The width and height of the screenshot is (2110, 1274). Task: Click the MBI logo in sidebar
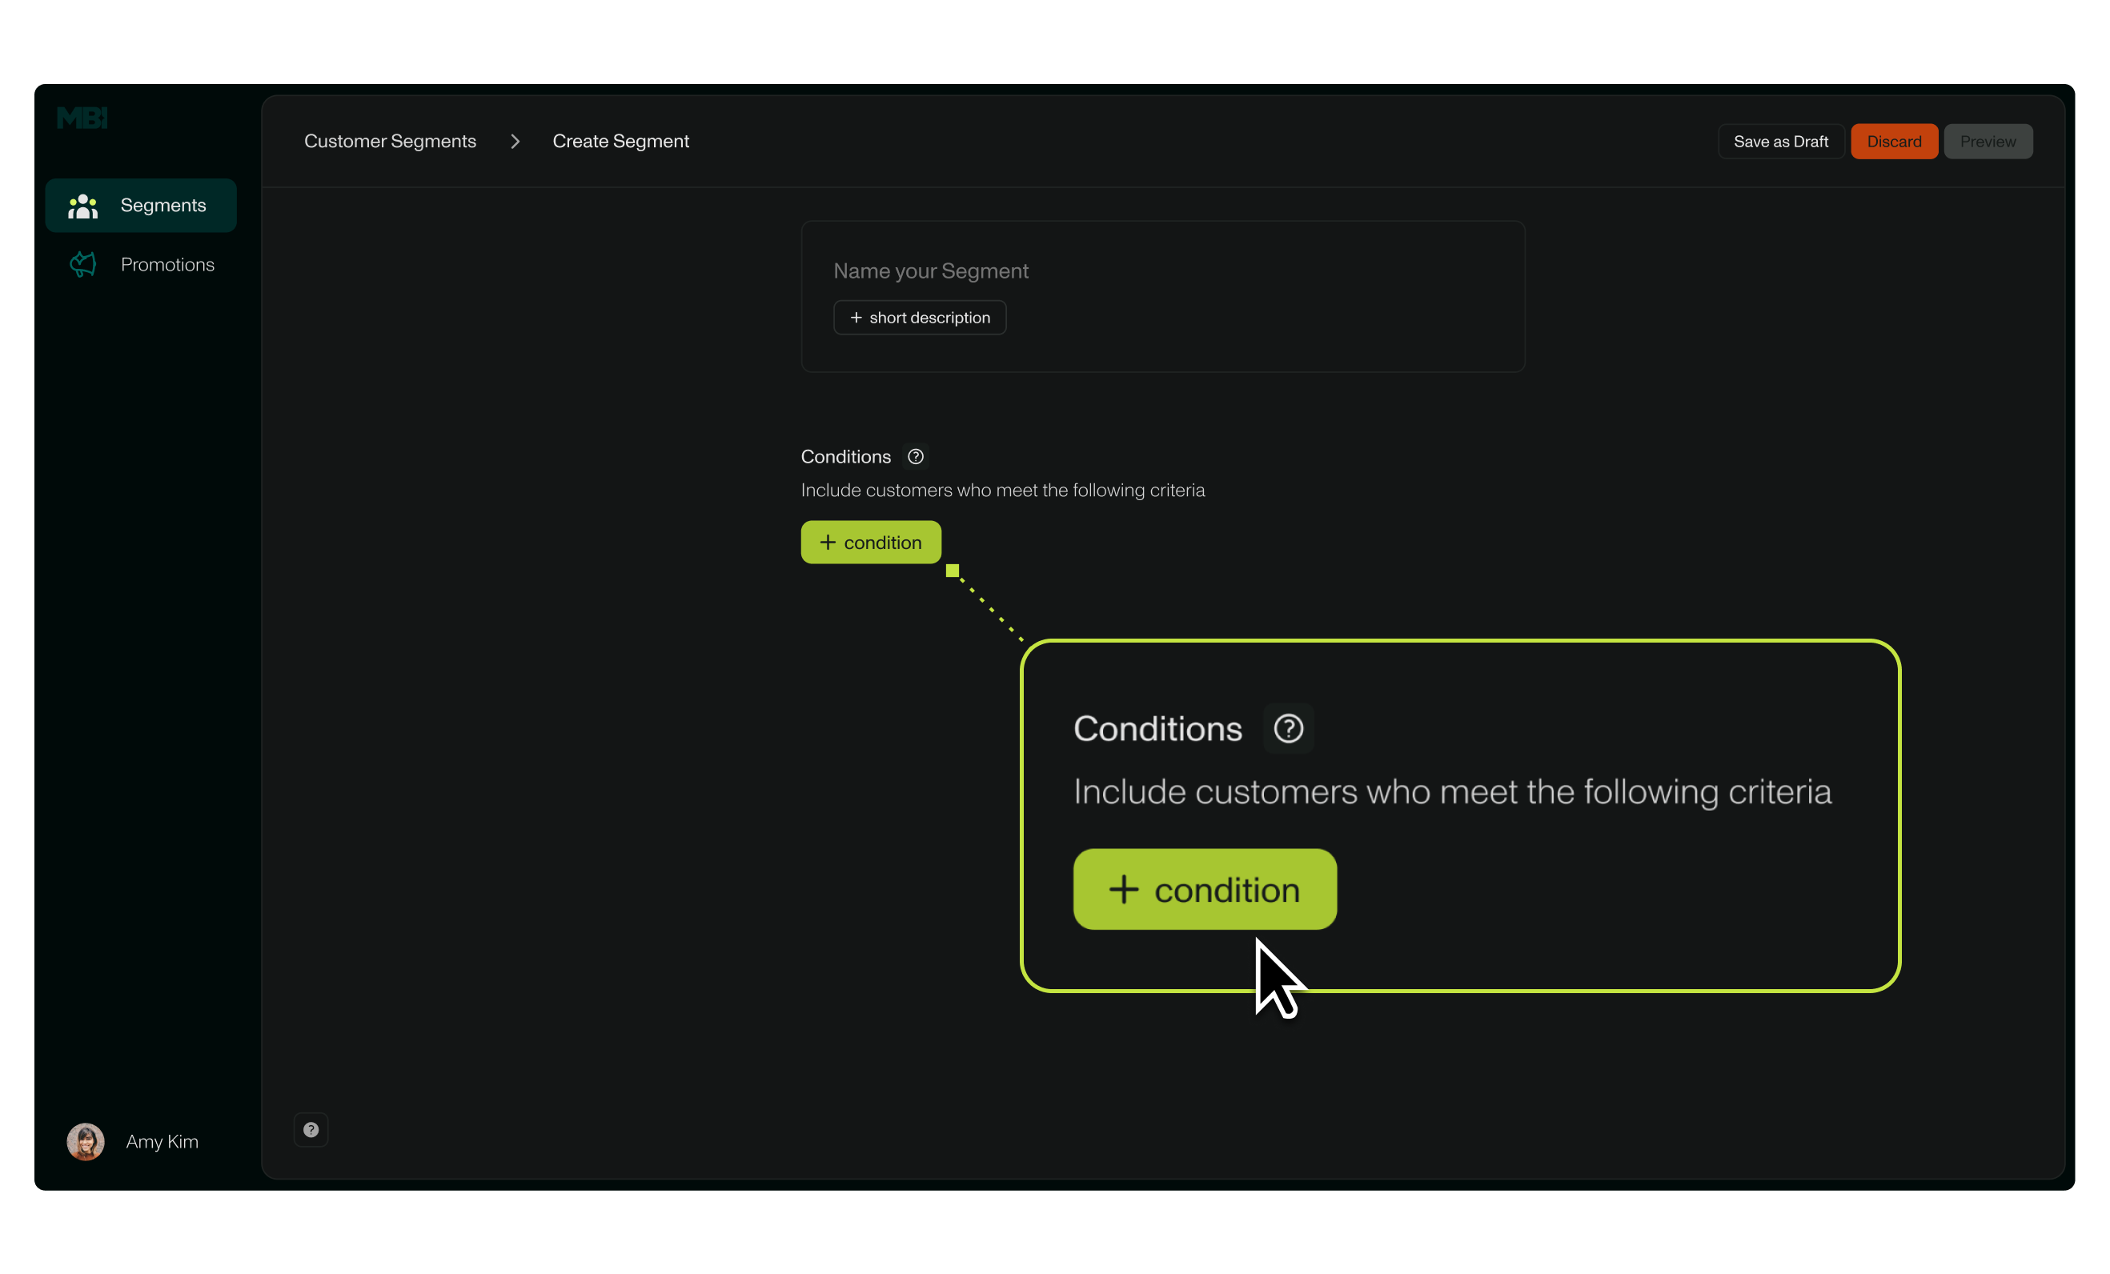[82, 118]
